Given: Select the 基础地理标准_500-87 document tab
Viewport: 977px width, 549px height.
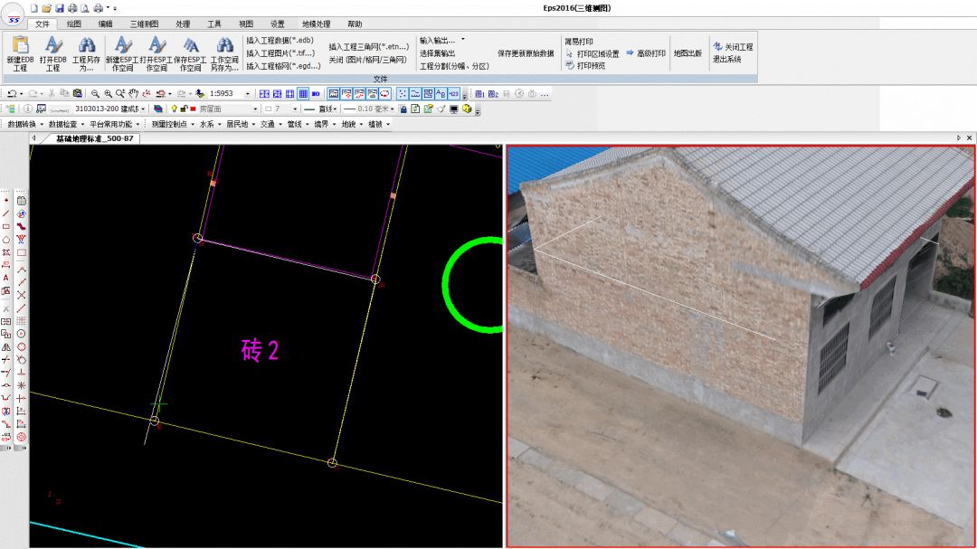Looking at the screenshot, I should [x=94, y=138].
